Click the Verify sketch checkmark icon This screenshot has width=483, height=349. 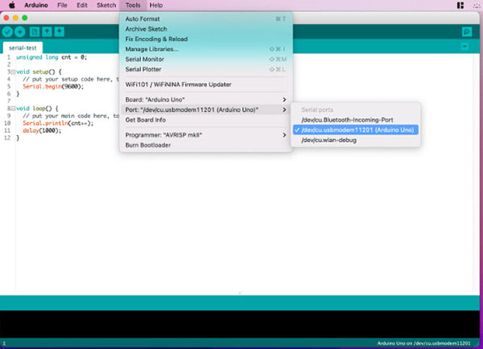[7, 31]
